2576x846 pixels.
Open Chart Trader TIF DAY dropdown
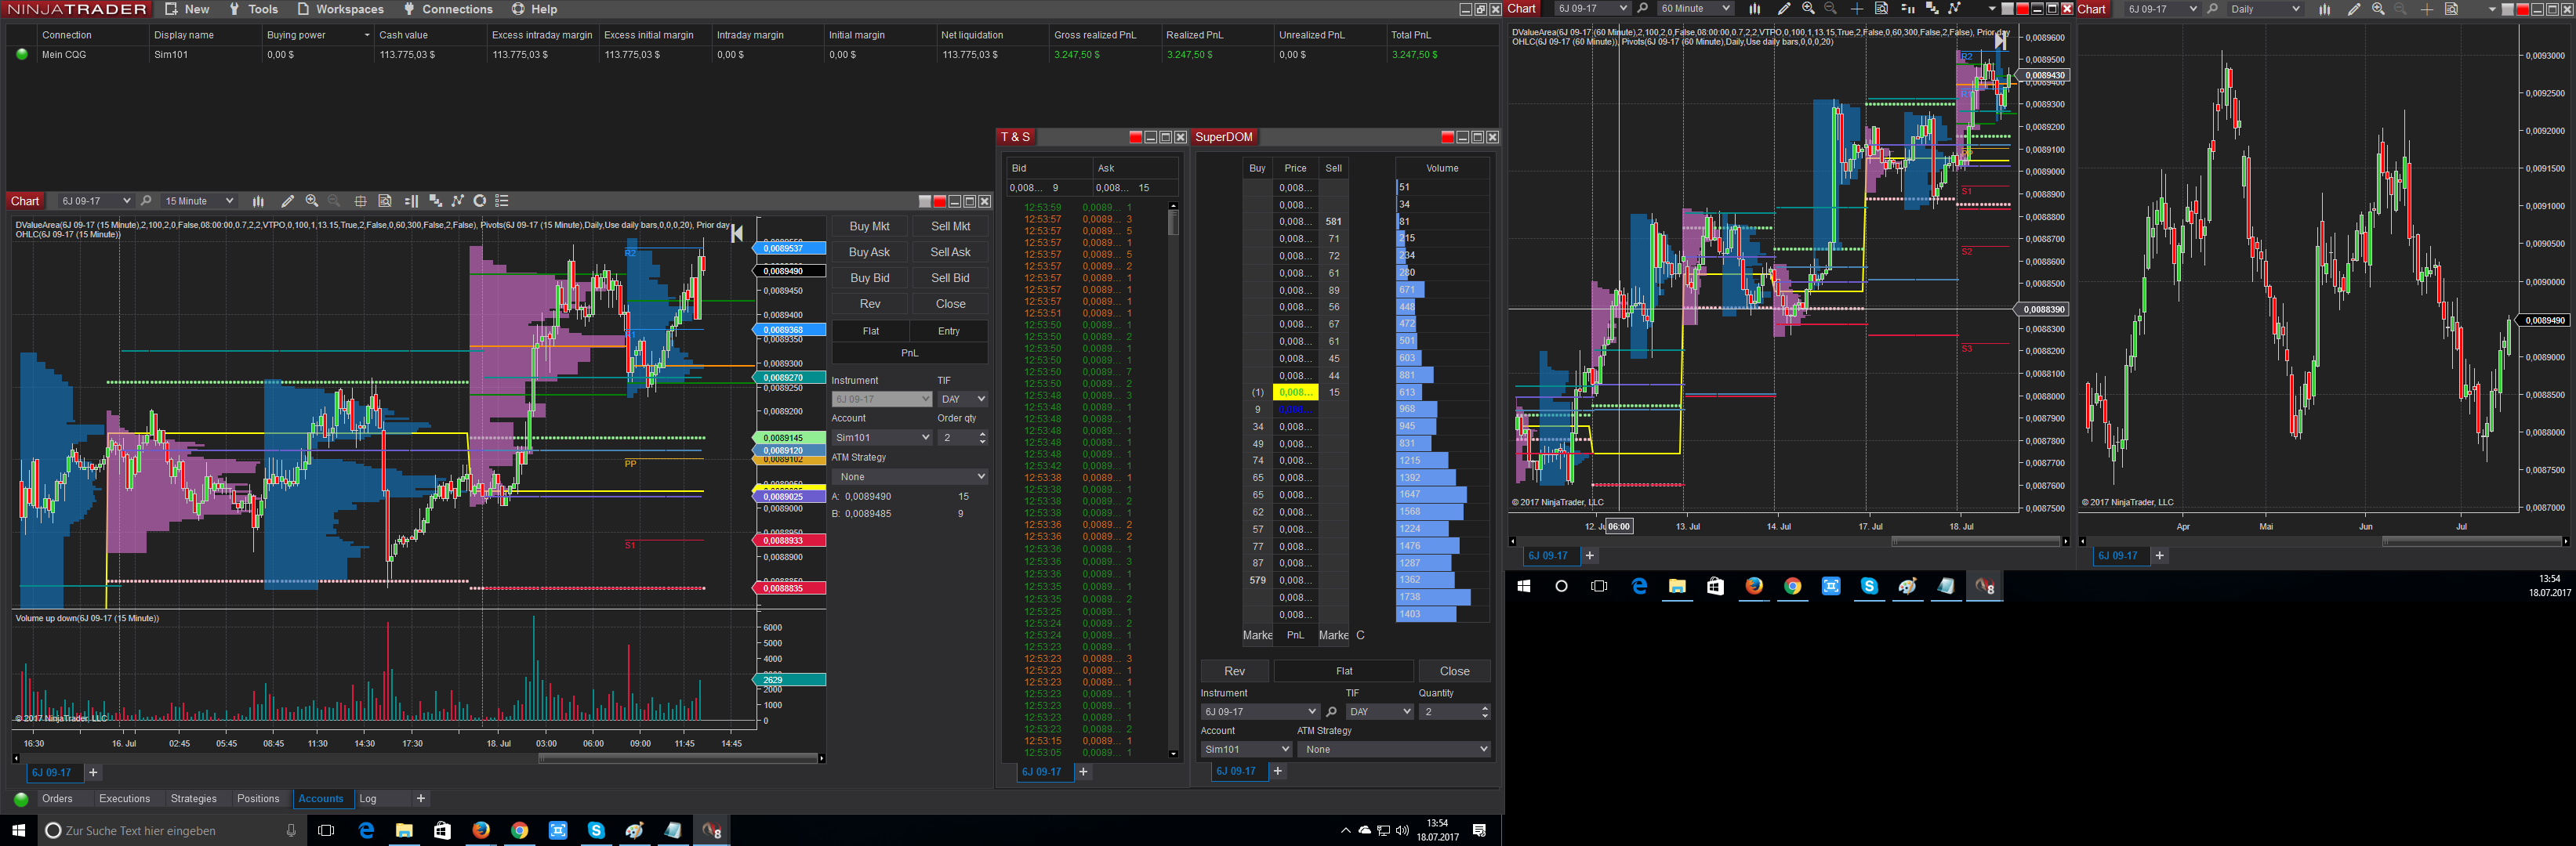coord(962,399)
